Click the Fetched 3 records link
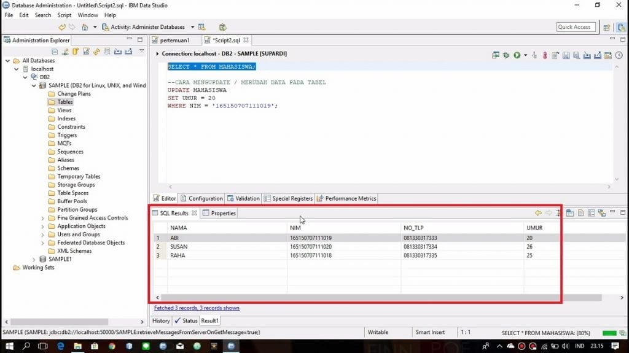 click(197, 308)
